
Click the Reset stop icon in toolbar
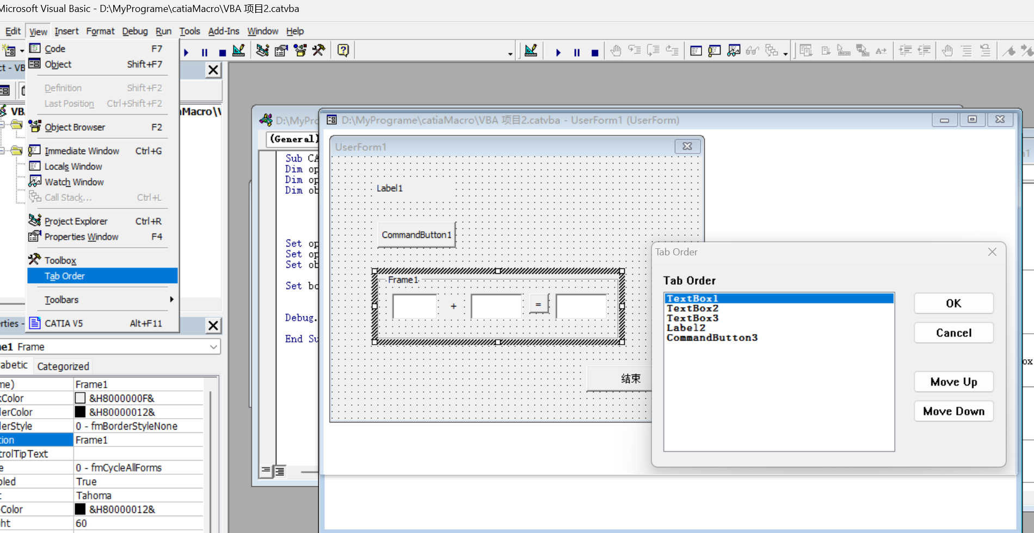click(222, 52)
